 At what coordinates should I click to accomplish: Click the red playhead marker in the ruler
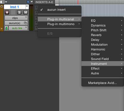tap(78, 2)
